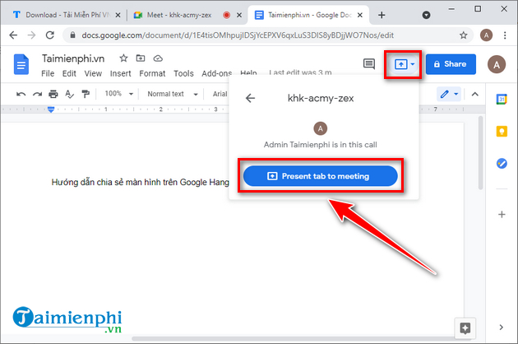Click Present tab to meeting button
This screenshot has height=344, width=518.
(320, 176)
